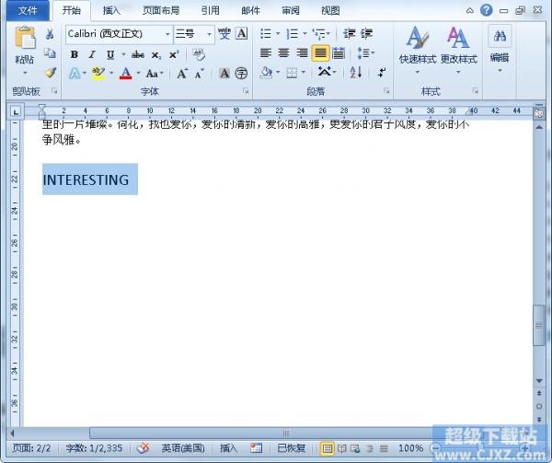Switch to the Review (审阅) tab

(291, 10)
